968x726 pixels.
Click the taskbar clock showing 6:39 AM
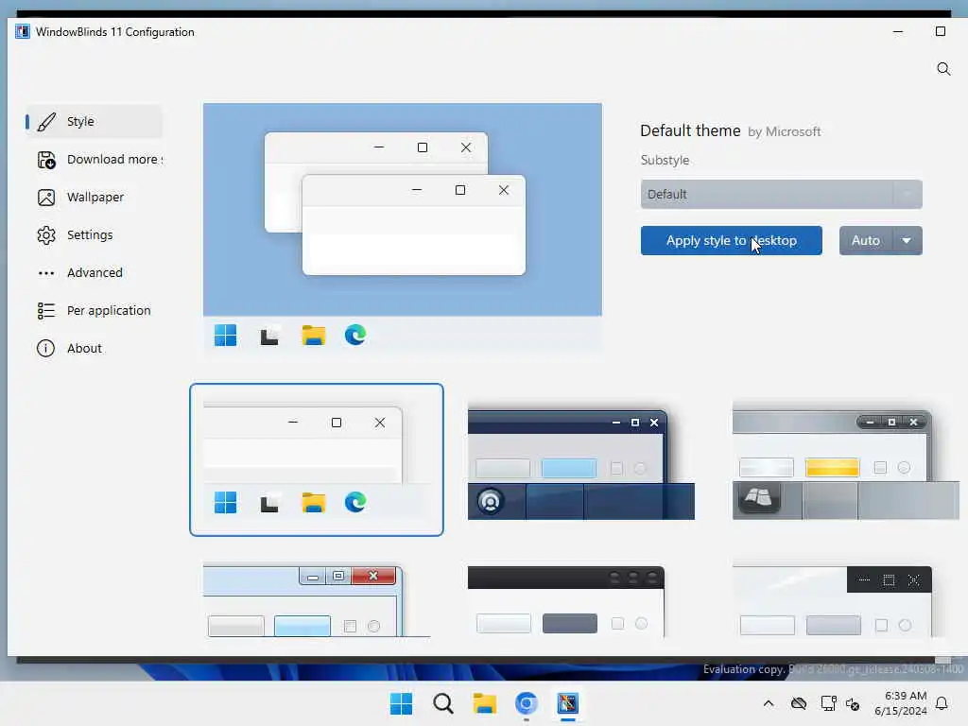pos(901,703)
